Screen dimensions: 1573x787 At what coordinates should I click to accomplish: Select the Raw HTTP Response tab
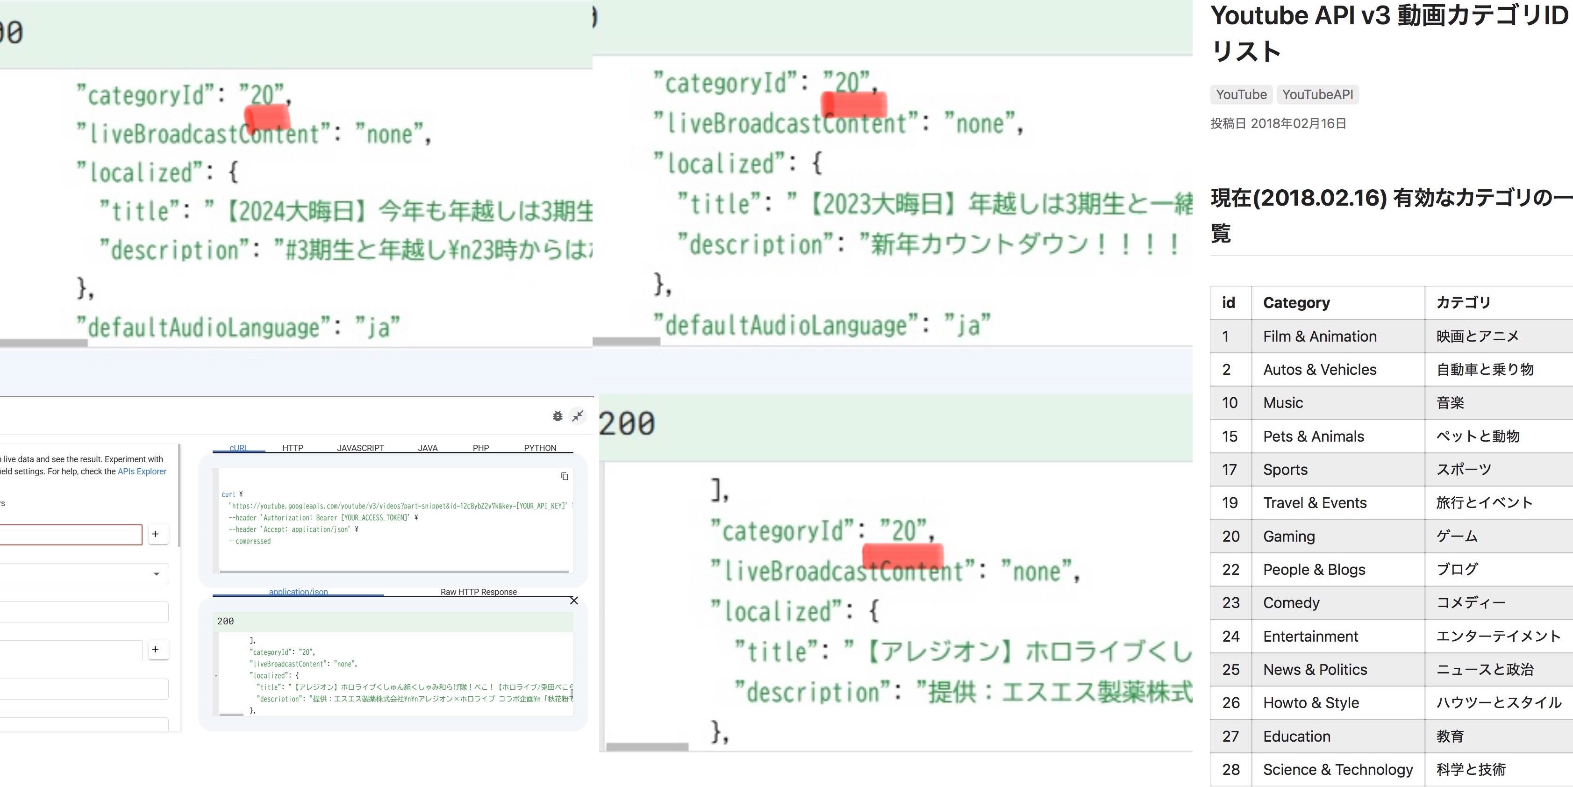[x=478, y=592]
